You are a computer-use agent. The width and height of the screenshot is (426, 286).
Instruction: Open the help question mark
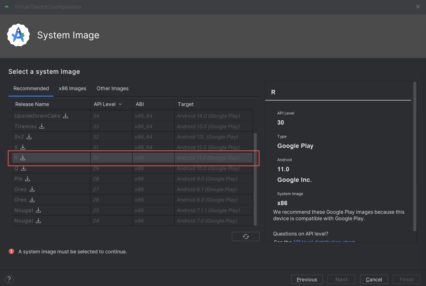[x=9, y=279]
